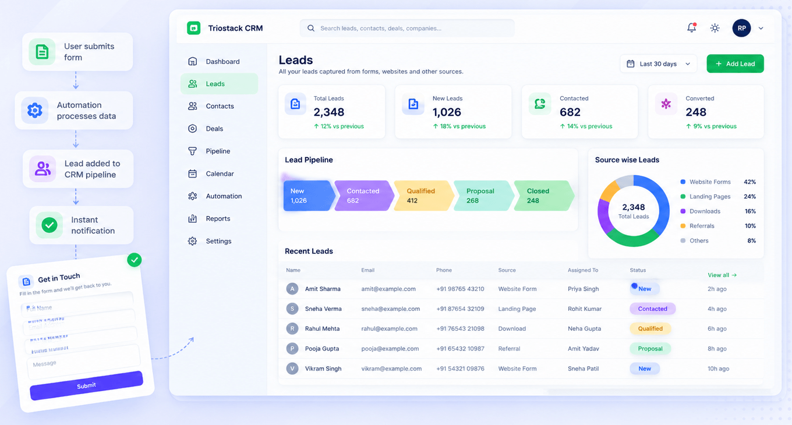Click the View all link
The width and height of the screenshot is (792, 425).
click(x=722, y=275)
